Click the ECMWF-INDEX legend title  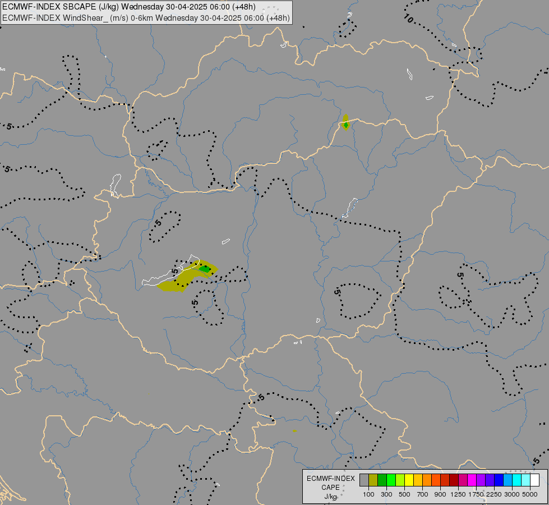pos(330,479)
